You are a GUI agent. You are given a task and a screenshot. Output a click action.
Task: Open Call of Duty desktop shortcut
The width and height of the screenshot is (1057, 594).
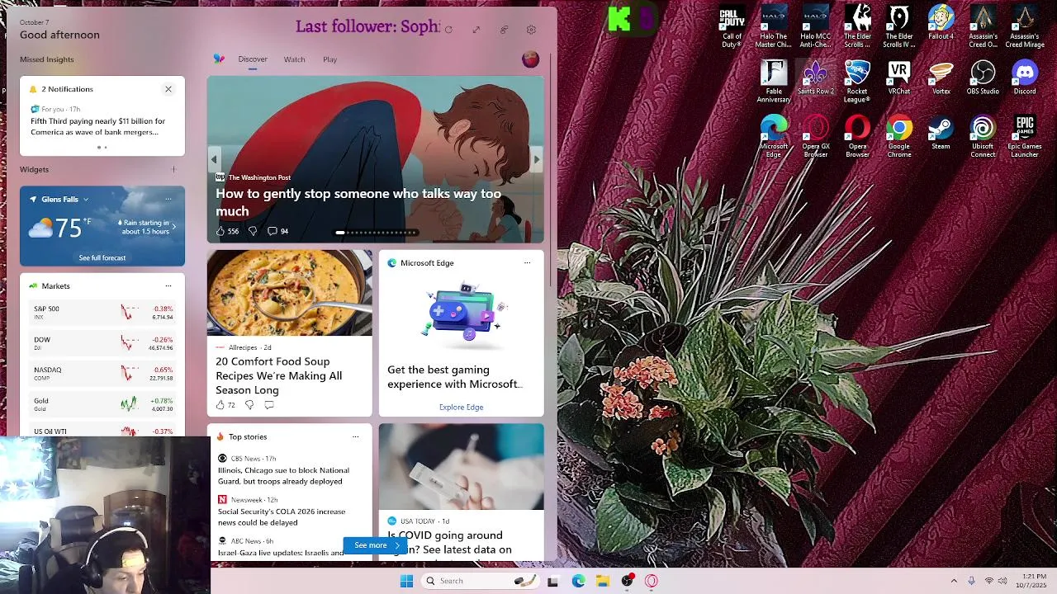pos(732,27)
